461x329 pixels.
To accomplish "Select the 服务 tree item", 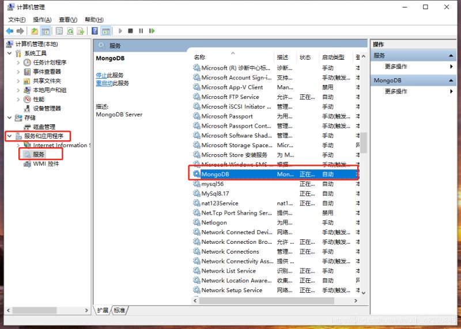I will tap(39, 154).
